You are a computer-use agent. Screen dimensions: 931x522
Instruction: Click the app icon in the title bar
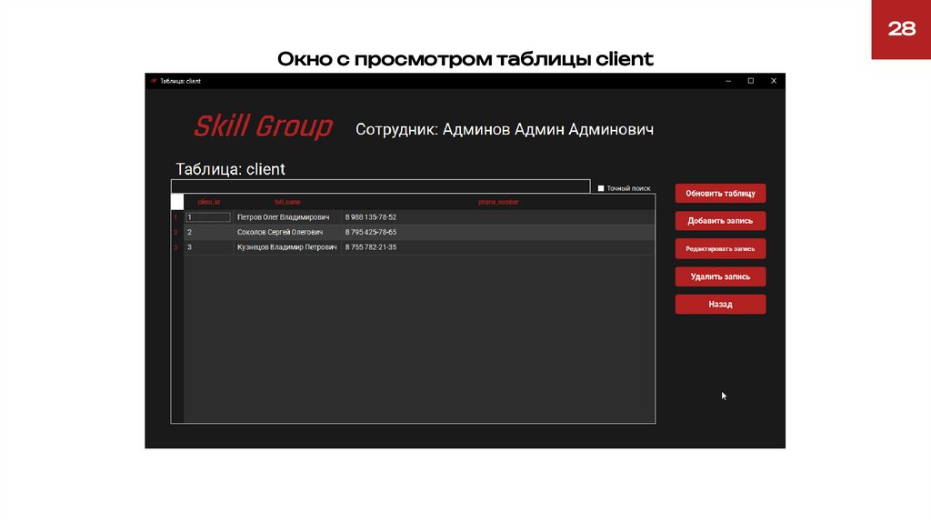coord(154,81)
